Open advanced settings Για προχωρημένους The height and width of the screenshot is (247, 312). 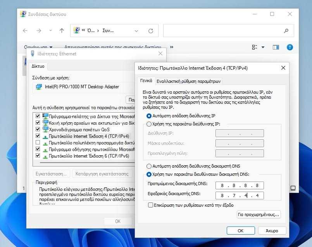[x=259, y=214]
